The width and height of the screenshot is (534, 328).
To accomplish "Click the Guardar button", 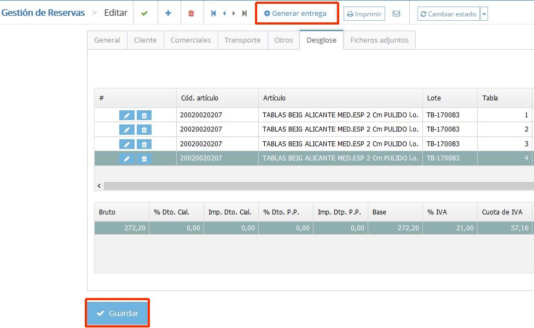I will [x=117, y=313].
